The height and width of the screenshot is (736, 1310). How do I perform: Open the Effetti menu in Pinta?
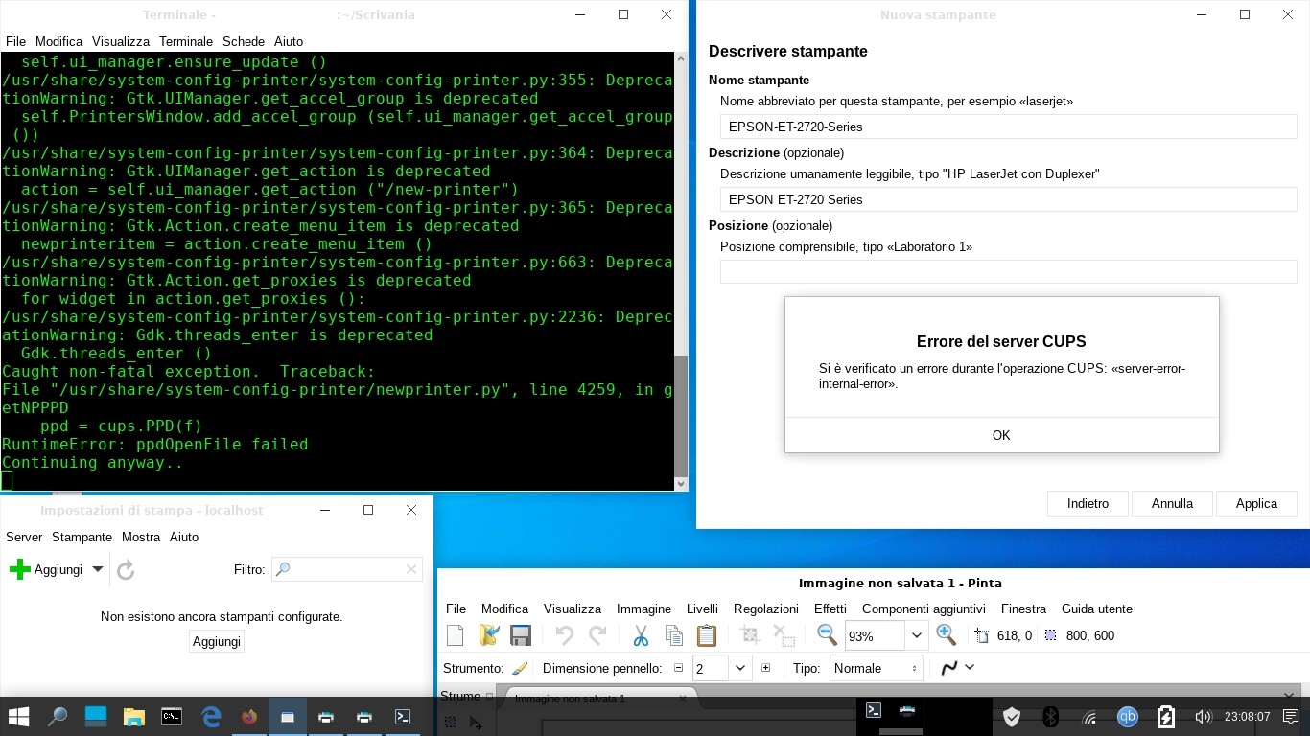click(x=830, y=609)
